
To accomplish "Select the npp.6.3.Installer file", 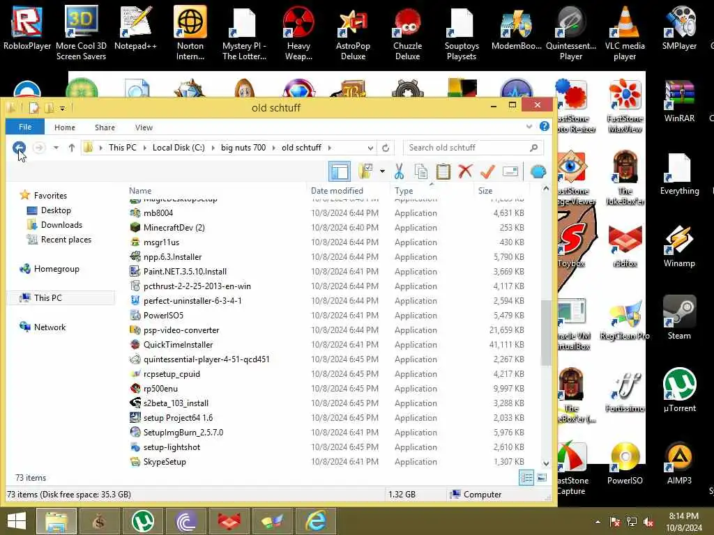I will (x=172, y=257).
